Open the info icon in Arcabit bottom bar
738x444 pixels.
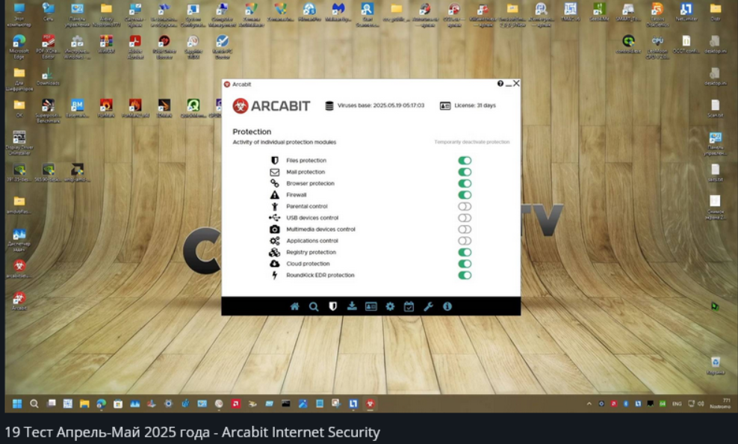pos(447,306)
